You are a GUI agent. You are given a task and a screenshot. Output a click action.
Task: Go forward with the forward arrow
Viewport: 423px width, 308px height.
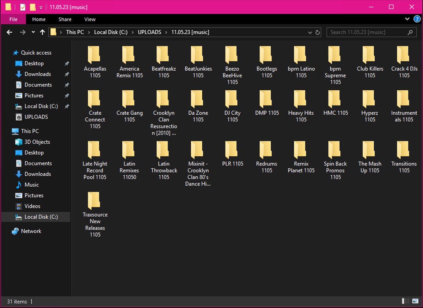pyautogui.click(x=23, y=32)
